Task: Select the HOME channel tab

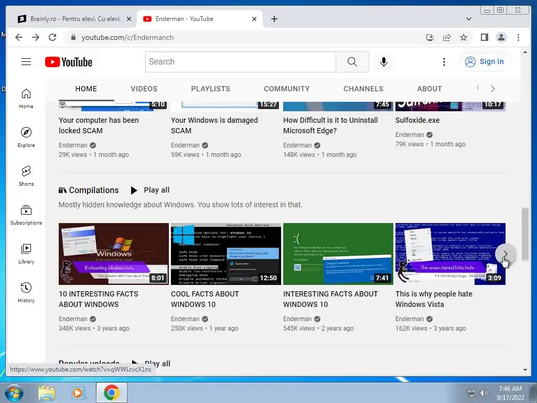Action: 86,89
